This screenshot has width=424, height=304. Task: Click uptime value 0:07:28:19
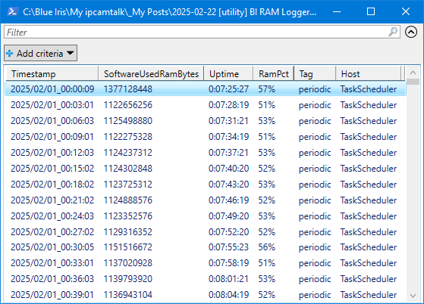tap(228, 105)
